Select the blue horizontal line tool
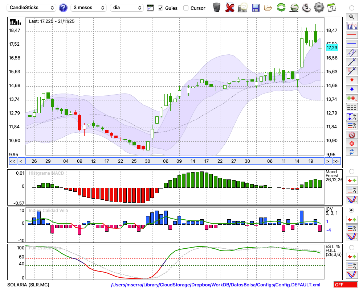 (351, 43)
